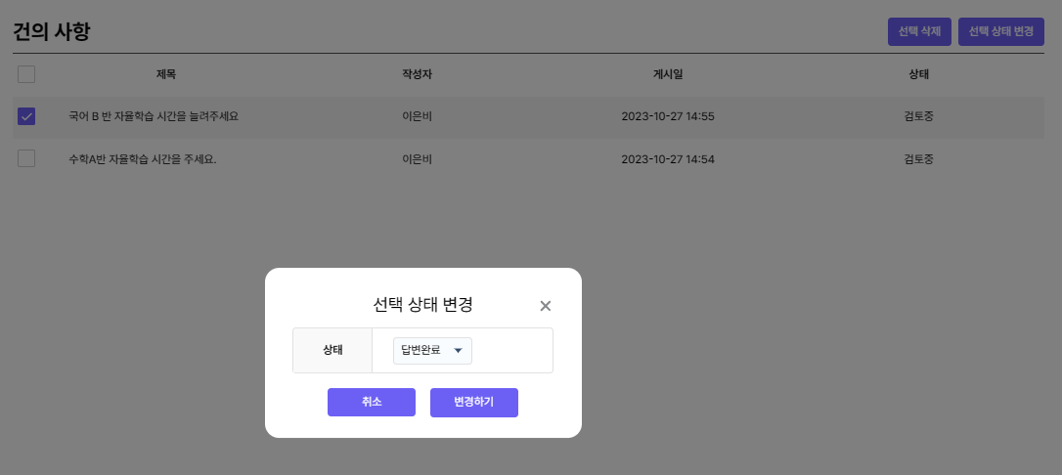
Task: Toggle the select-all checkbox in table header
Action: click(x=26, y=74)
